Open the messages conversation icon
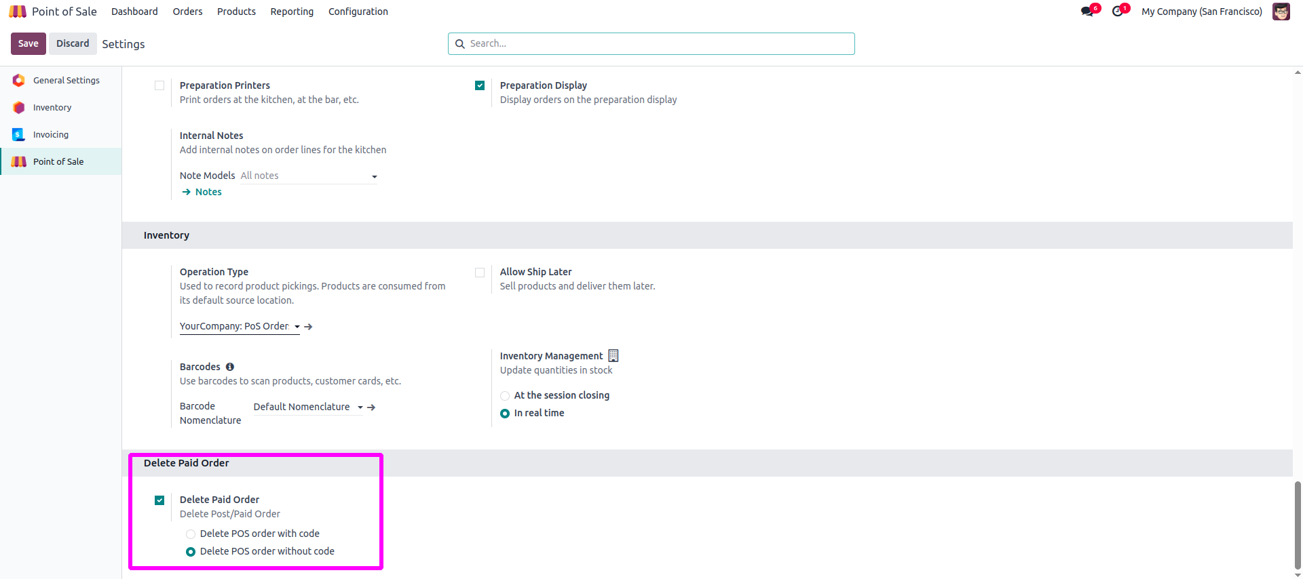This screenshot has height=579, width=1303. pyautogui.click(x=1087, y=12)
